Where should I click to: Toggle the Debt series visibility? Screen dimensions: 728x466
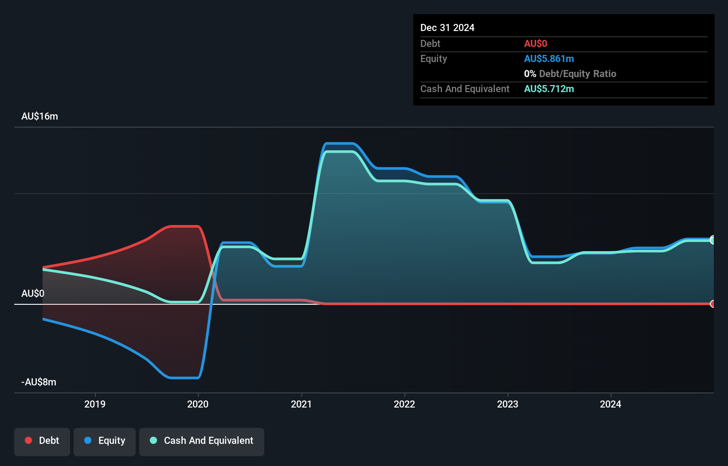pyautogui.click(x=42, y=440)
